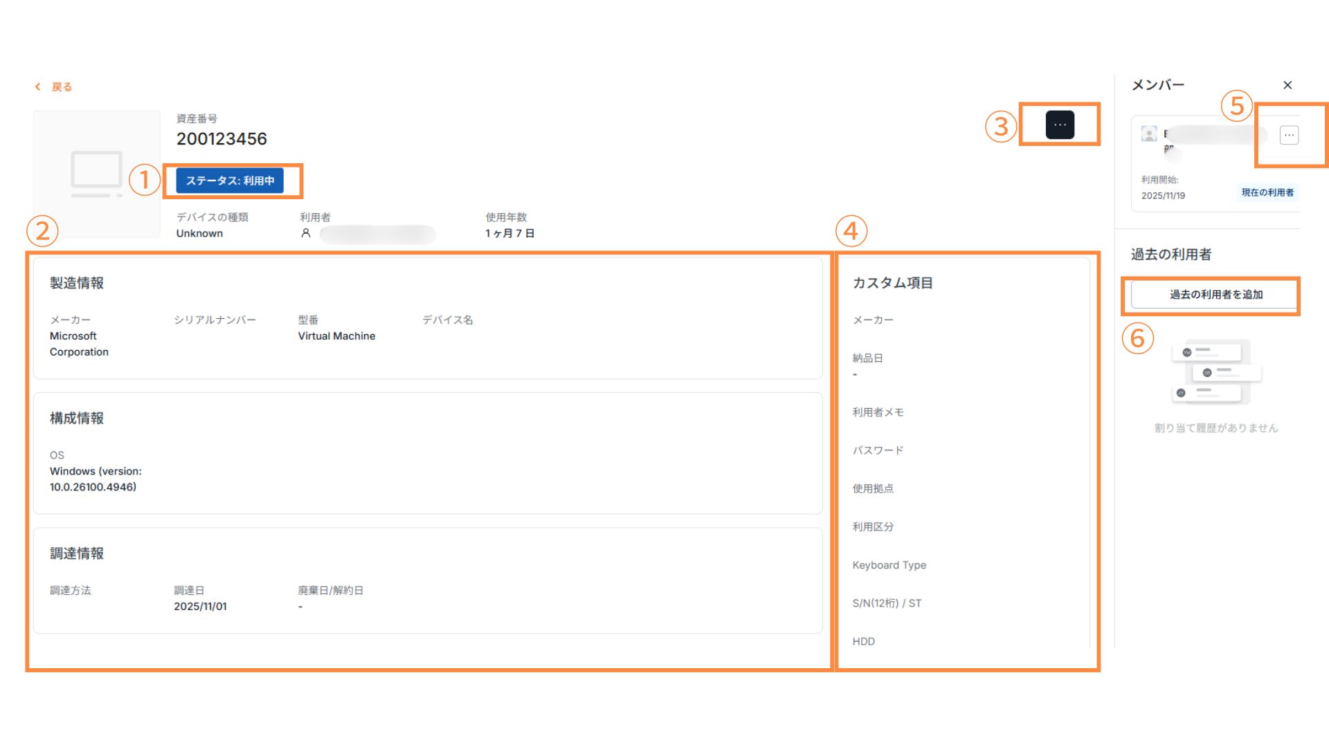The width and height of the screenshot is (1329, 747).
Task: Click the 調達情報 section heading
Action: click(77, 553)
